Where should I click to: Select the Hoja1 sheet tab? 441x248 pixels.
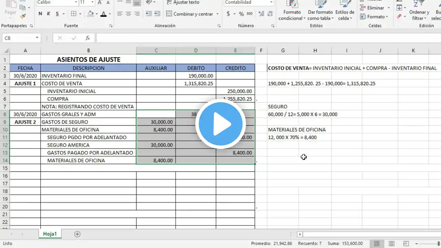(50, 234)
